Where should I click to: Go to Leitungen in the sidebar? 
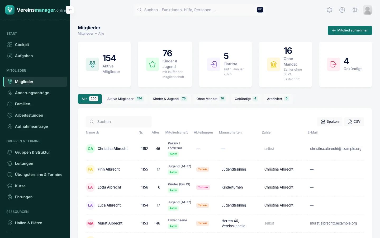point(35,163)
